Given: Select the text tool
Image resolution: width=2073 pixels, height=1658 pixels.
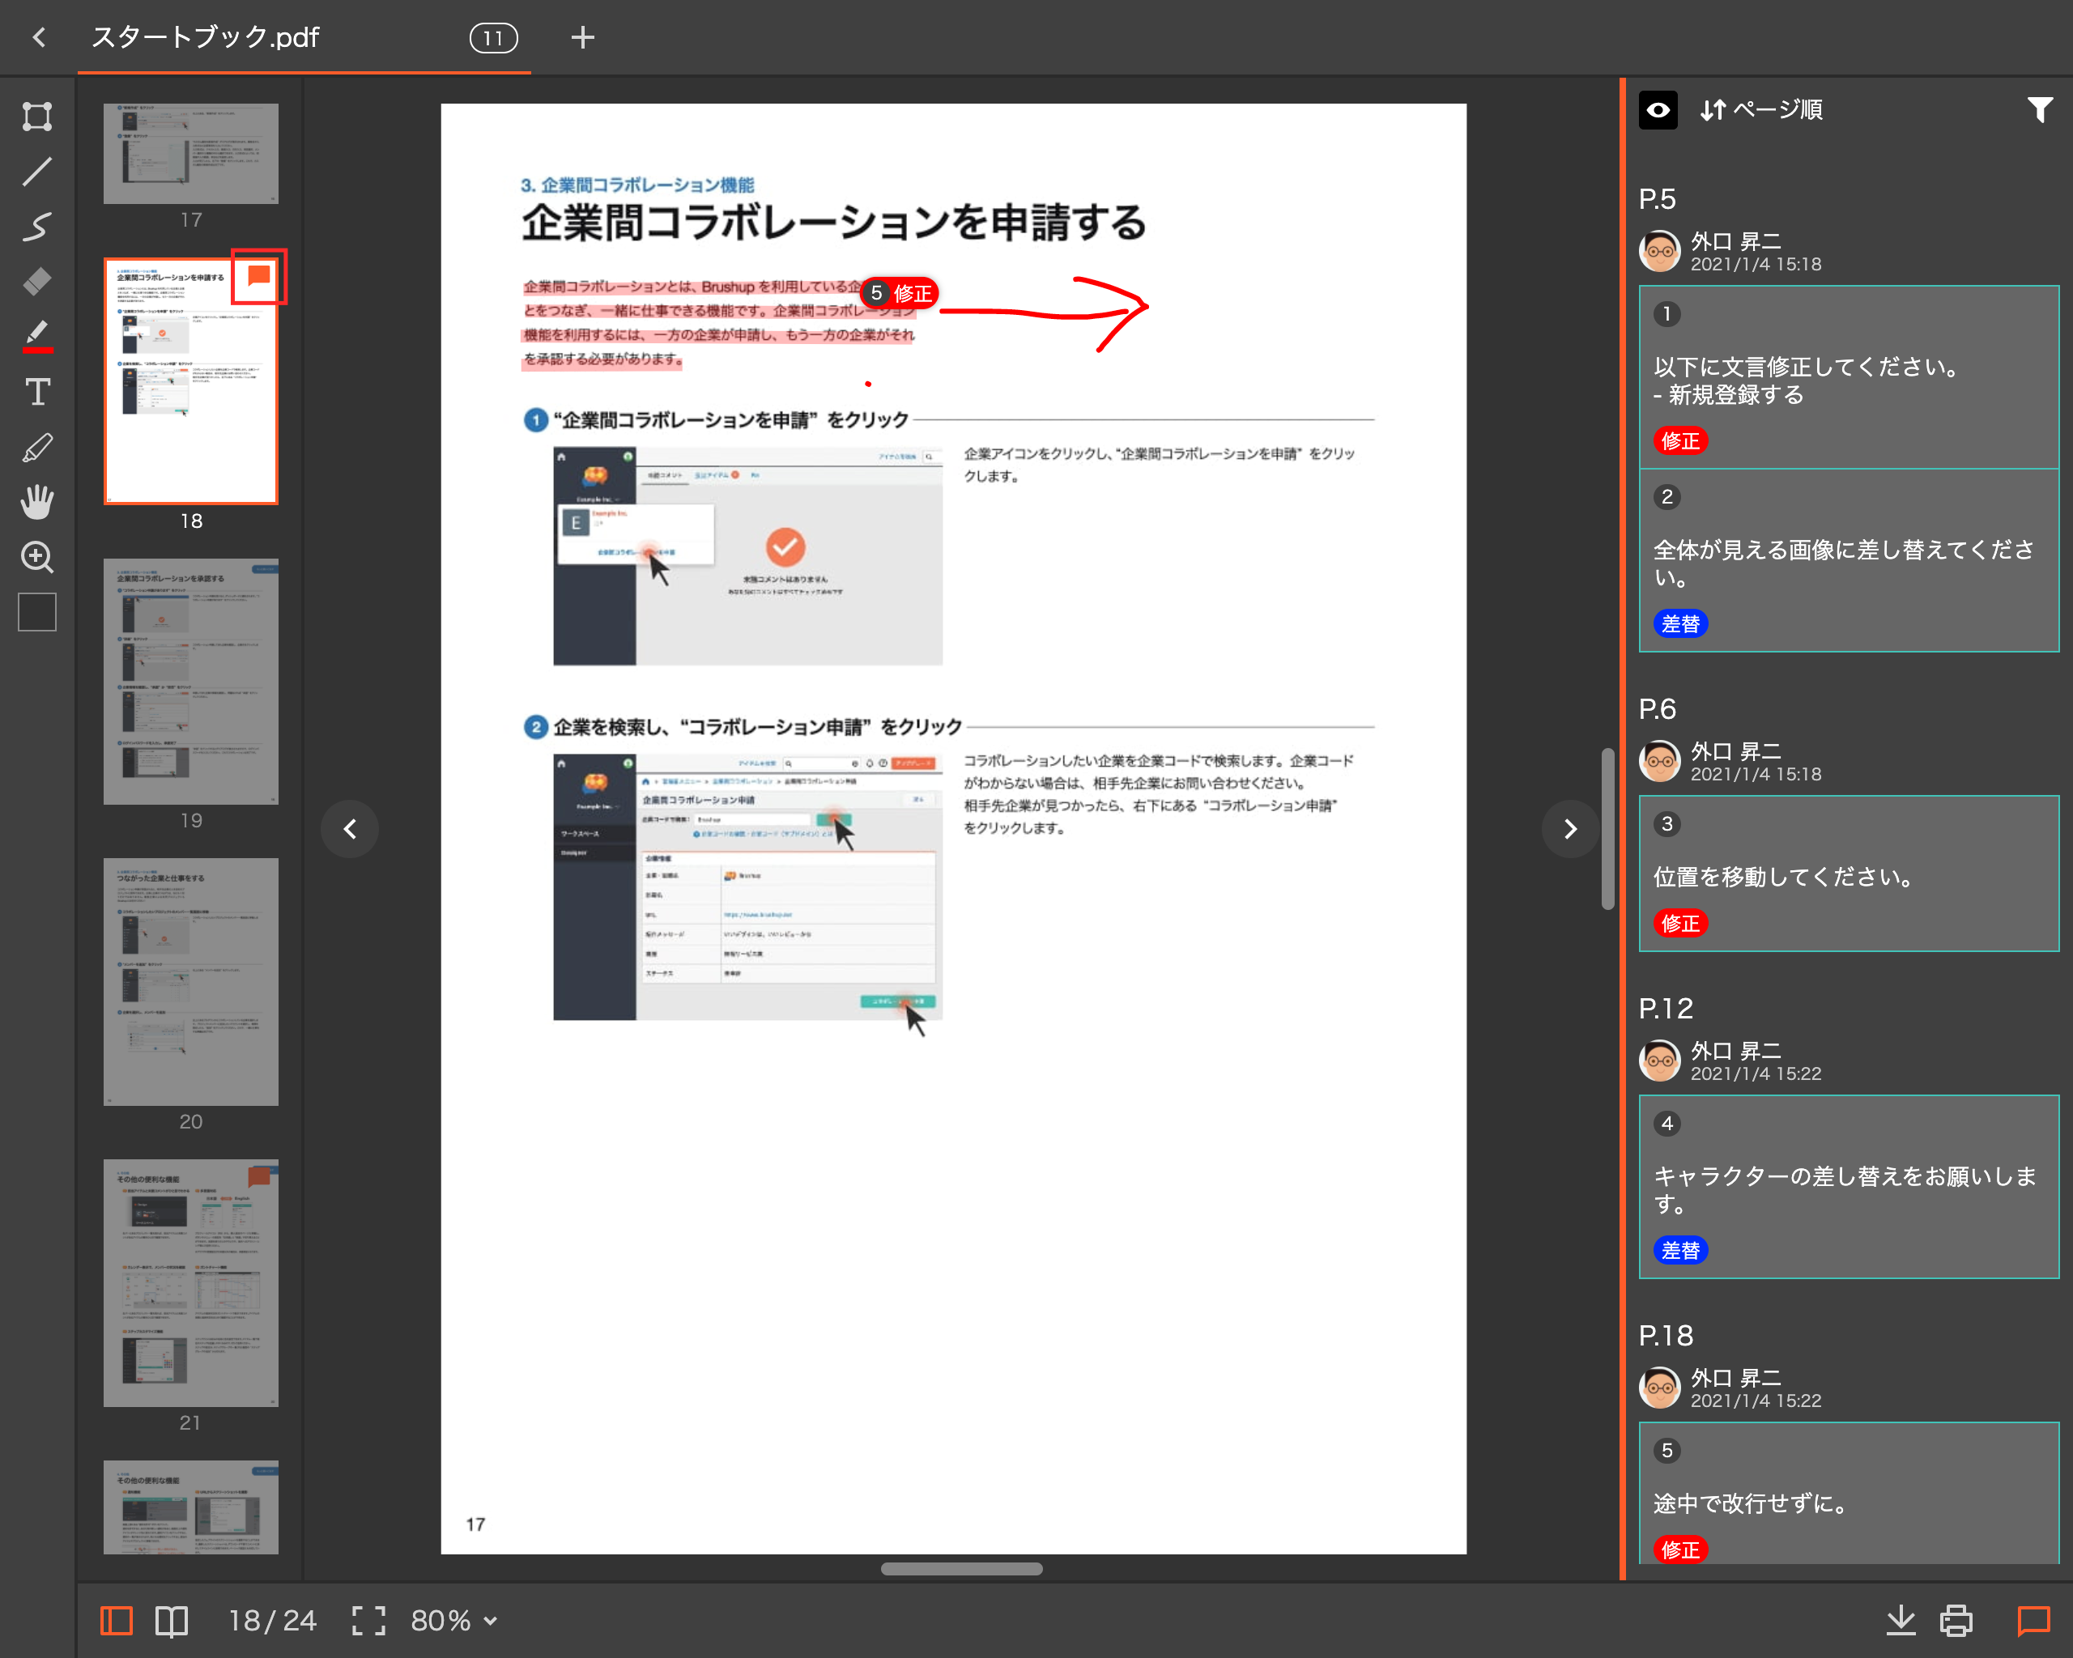Looking at the screenshot, I should [36, 392].
